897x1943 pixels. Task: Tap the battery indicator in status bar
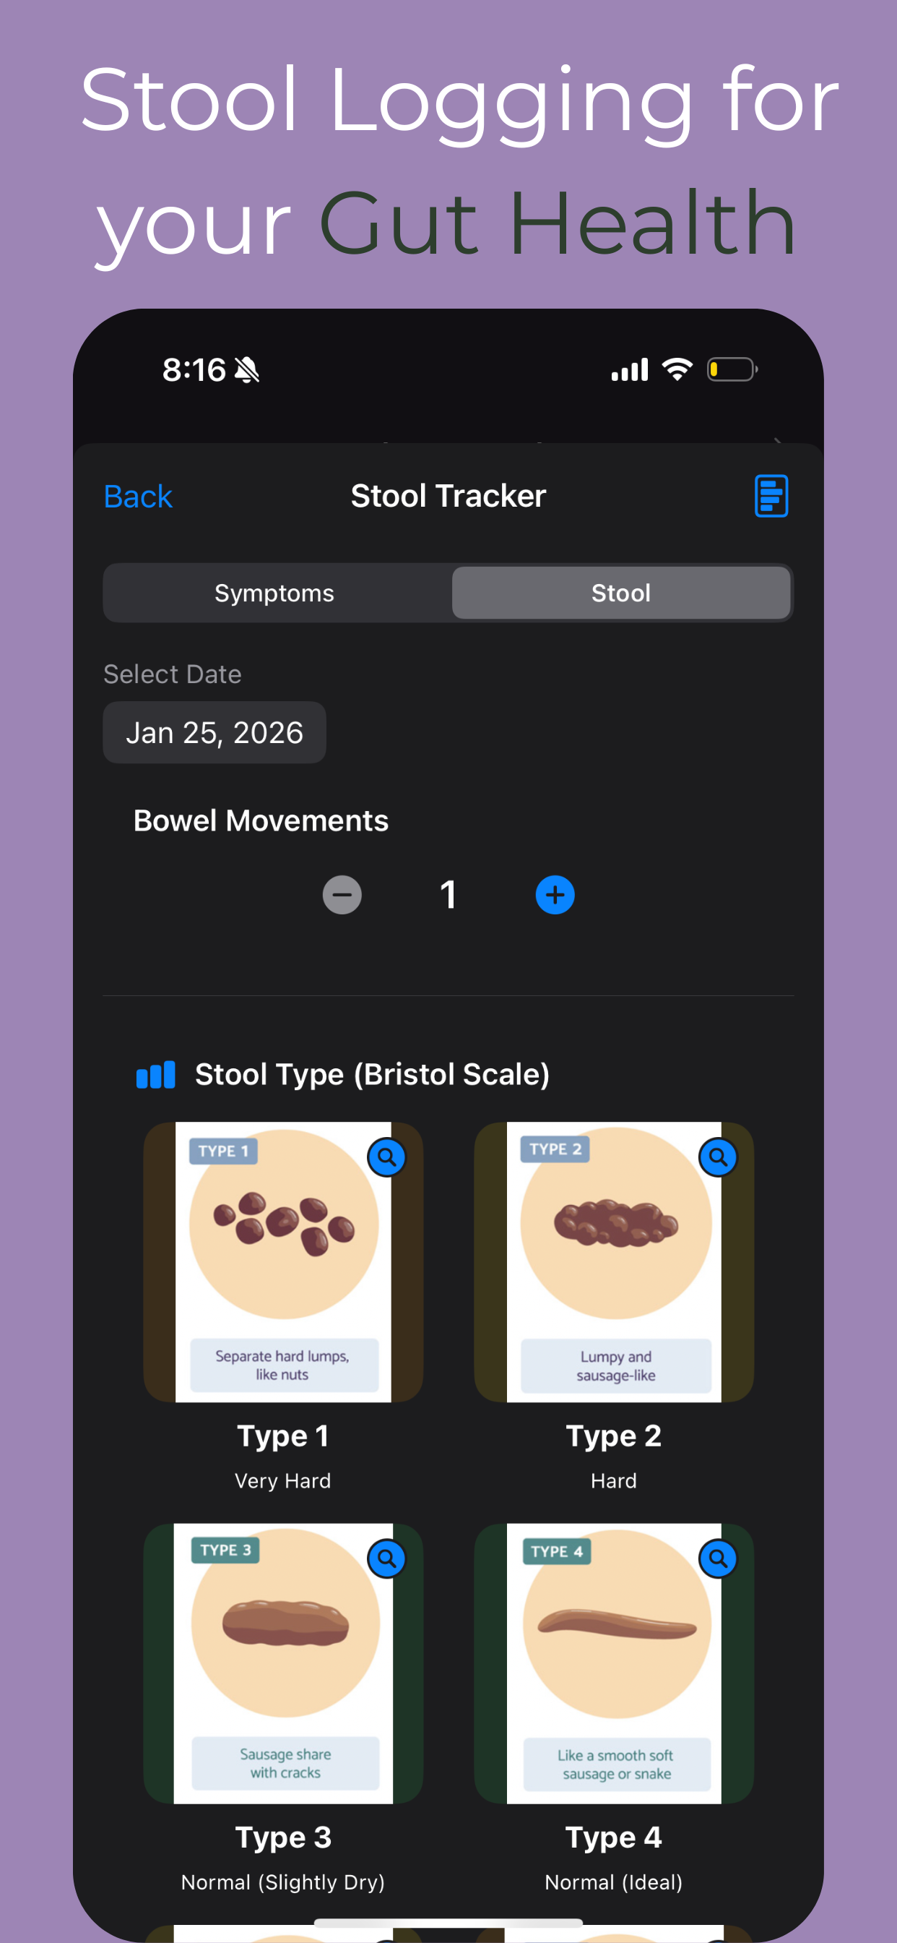click(732, 369)
